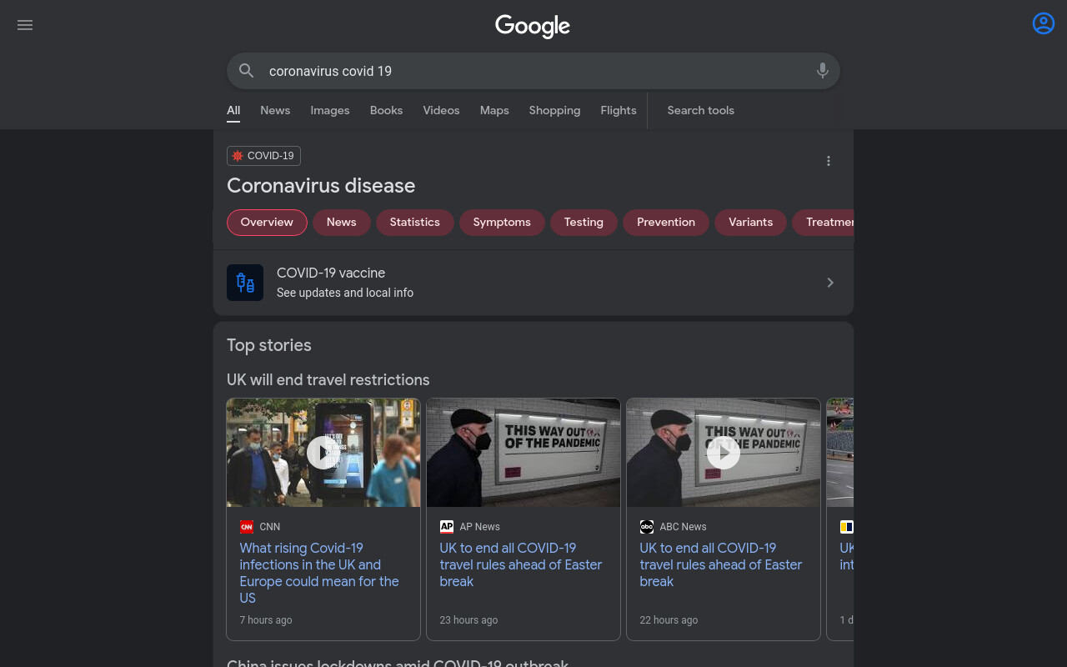Open COVID-19 vaccine updates and local info
The height and width of the screenshot is (667, 1067).
pyautogui.click(x=533, y=283)
